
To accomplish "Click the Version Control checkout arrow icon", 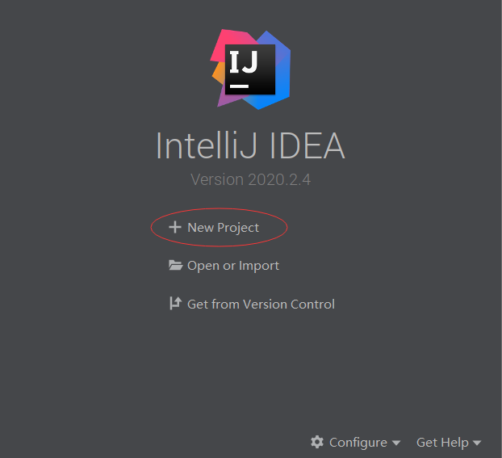I will (x=175, y=304).
